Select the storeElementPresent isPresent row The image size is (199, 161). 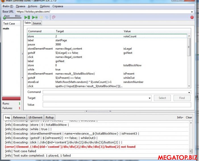[x=107, y=74]
